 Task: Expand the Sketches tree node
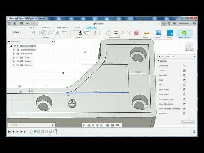[14, 65]
